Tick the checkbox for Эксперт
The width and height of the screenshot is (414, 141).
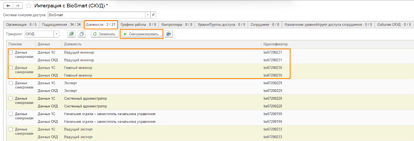(11, 83)
